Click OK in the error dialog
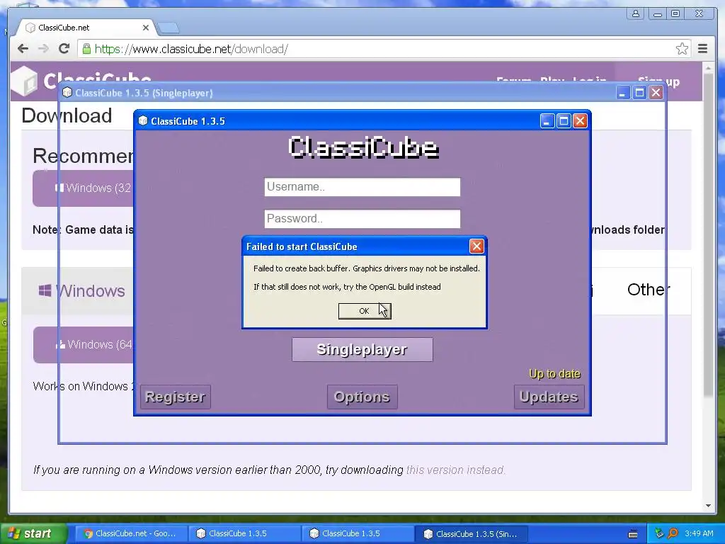Image resolution: width=725 pixels, height=544 pixels. pyautogui.click(x=365, y=311)
